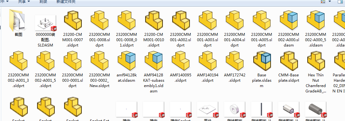Image resolution: width=345 pixels, height=121 pixels.
Task: Click the 刻录 (Burn) toolbar button
Action: point(43,2)
